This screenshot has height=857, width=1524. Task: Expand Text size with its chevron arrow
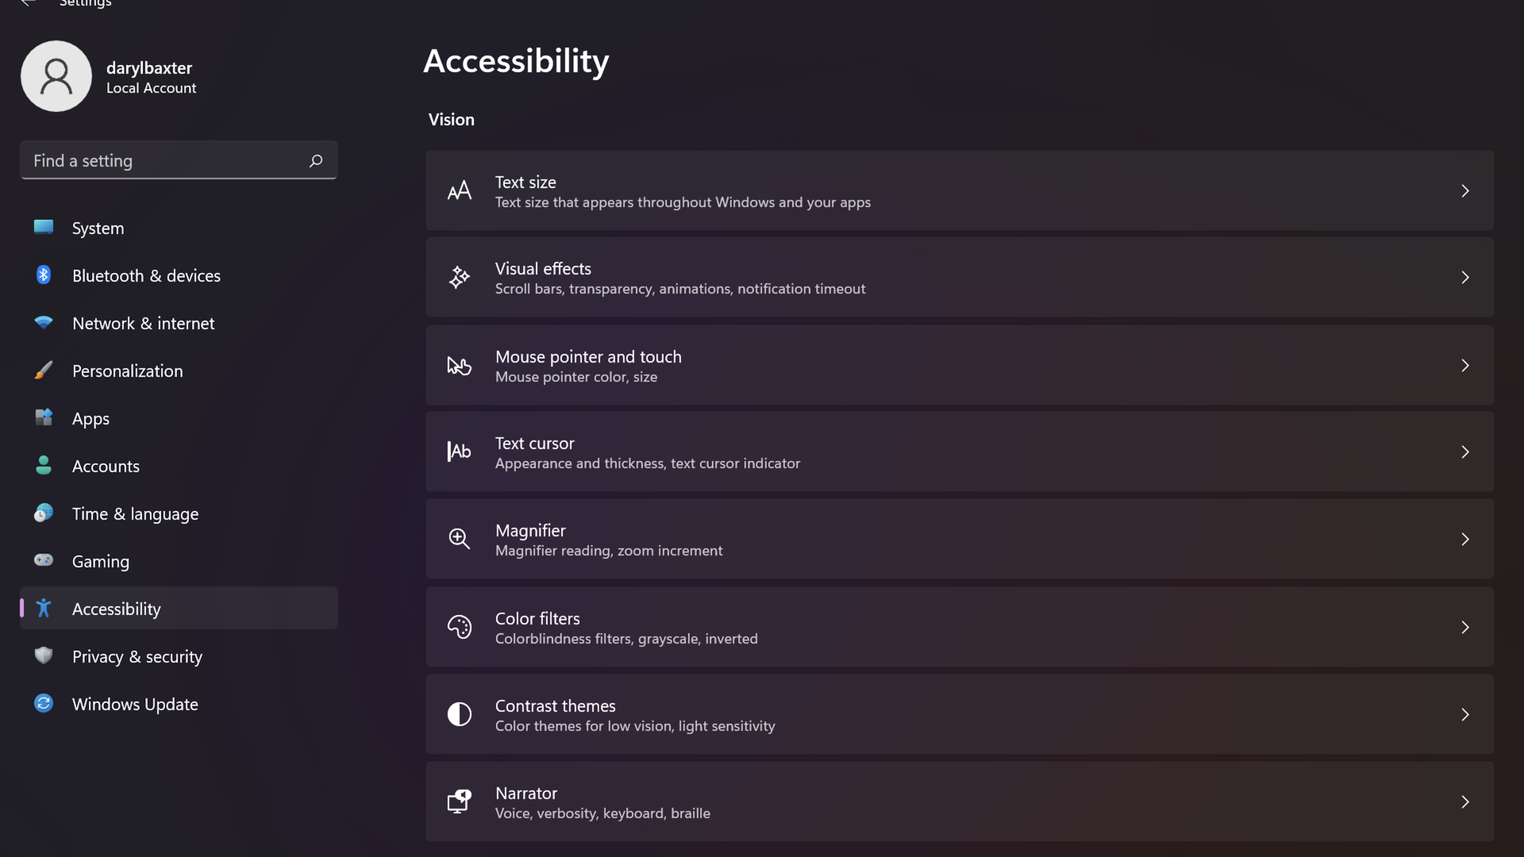1464,191
